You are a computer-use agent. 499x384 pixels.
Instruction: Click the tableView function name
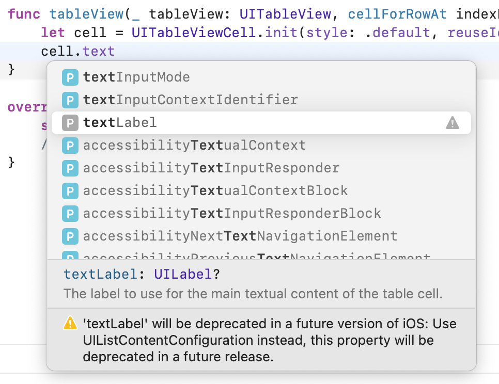[x=86, y=14]
